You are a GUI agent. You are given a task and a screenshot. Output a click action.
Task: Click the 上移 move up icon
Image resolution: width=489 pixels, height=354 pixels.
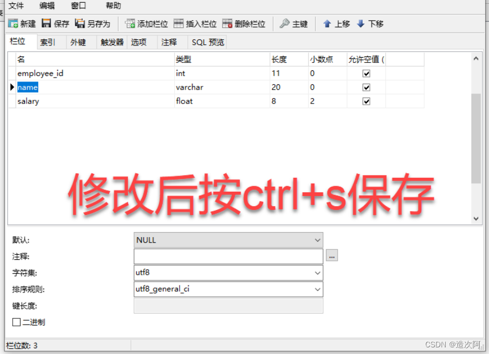(335, 23)
